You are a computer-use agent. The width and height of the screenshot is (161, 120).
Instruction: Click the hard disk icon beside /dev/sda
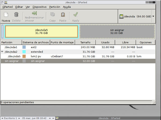point(121,17)
